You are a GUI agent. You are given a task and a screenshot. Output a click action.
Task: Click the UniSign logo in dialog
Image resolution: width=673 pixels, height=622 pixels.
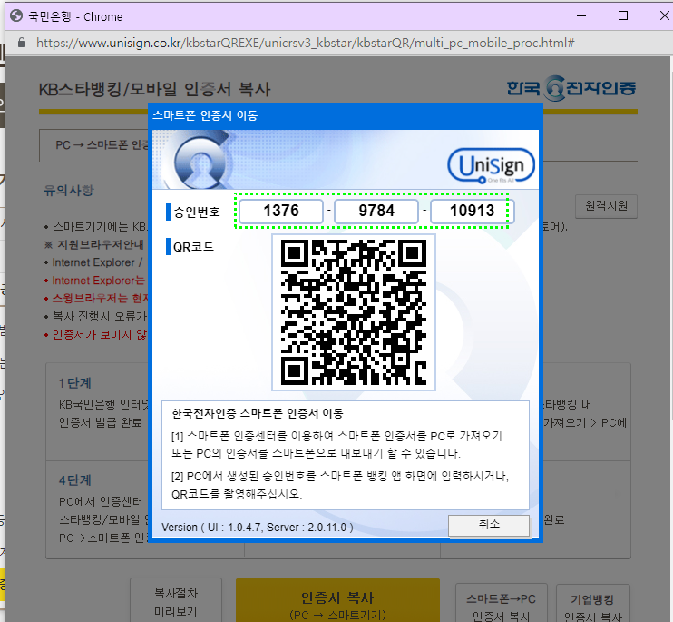491,165
